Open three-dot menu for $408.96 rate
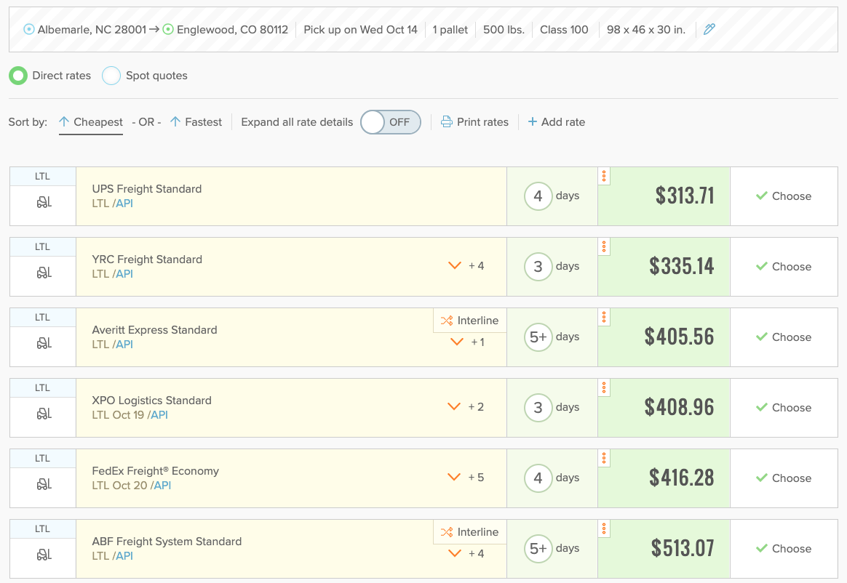This screenshot has height=583, width=847. [x=604, y=387]
